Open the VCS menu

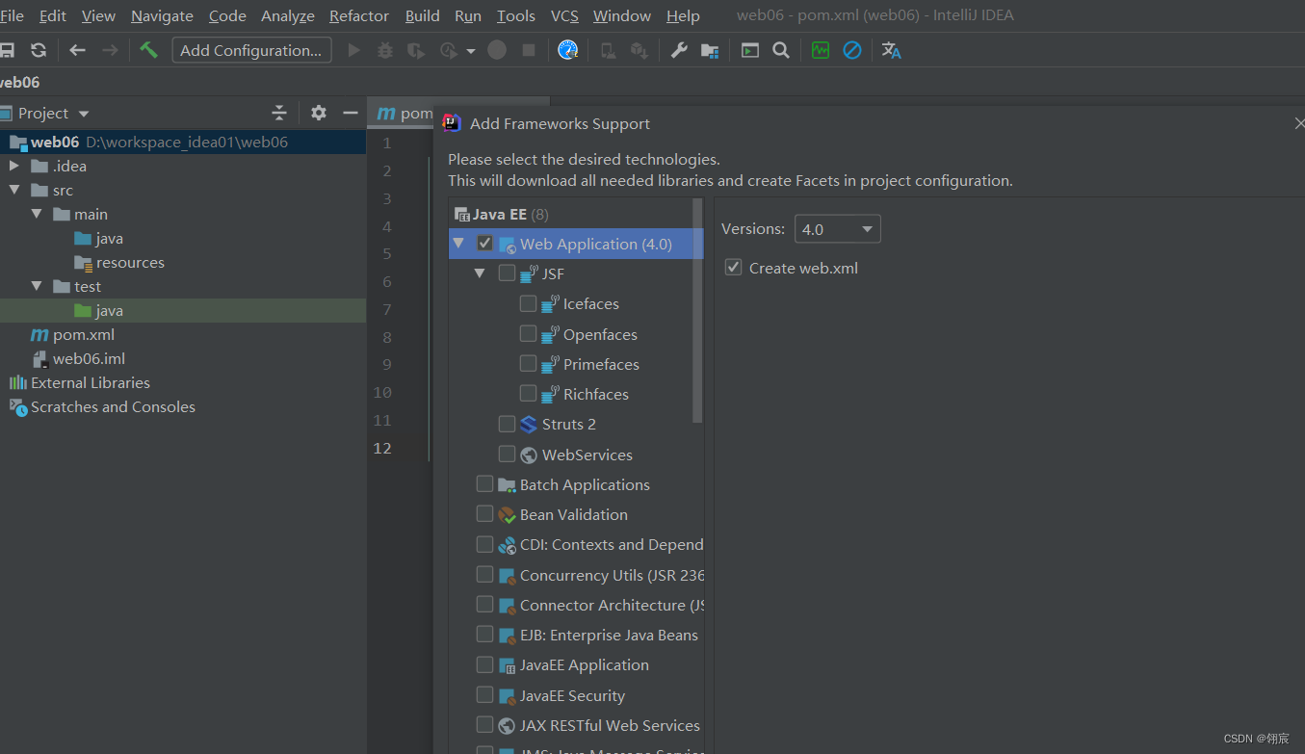pyautogui.click(x=564, y=15)
